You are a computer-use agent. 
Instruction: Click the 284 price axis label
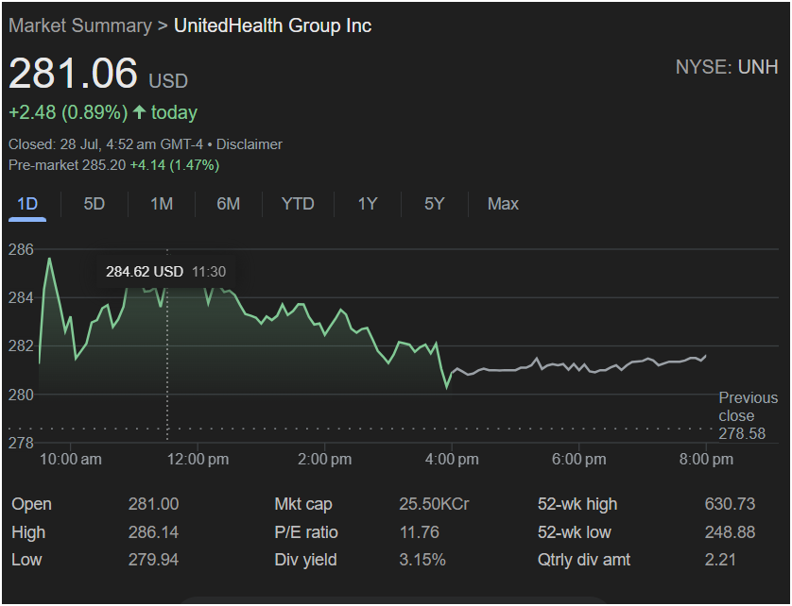point(21,297)
